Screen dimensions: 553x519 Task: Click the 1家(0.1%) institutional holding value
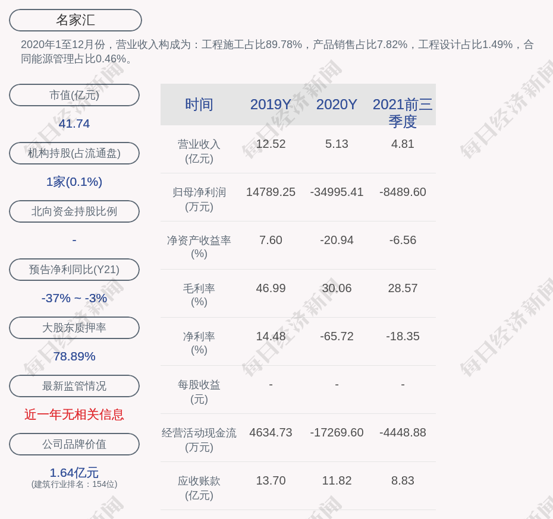pos(74,182)
